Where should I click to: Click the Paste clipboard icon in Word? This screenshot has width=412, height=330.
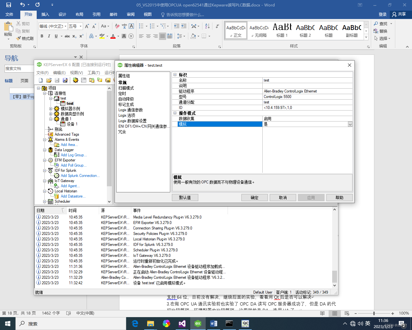tap(8, 27)
